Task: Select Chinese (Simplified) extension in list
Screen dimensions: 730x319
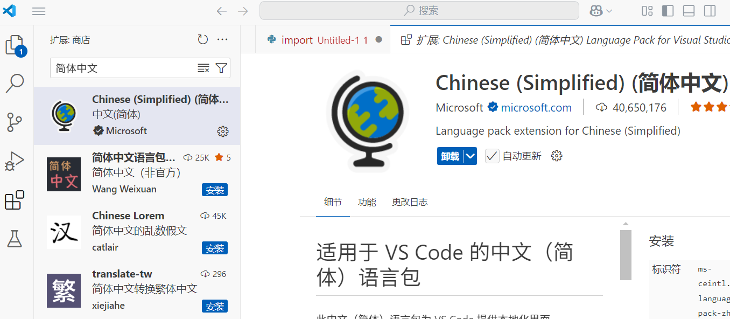Action: click(137, 116)
